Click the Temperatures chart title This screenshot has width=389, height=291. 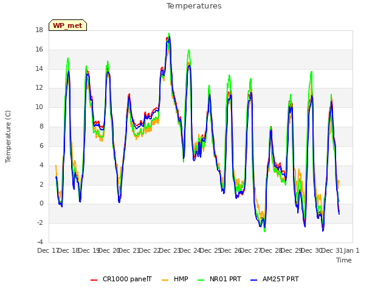pos(194,6)
